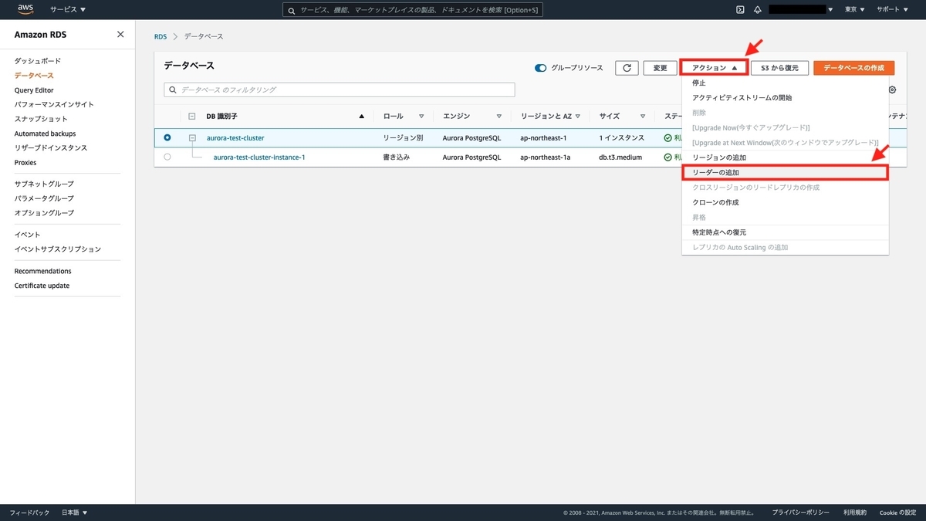Sort by DB識別子 ascending arrow

click(362, 116)
